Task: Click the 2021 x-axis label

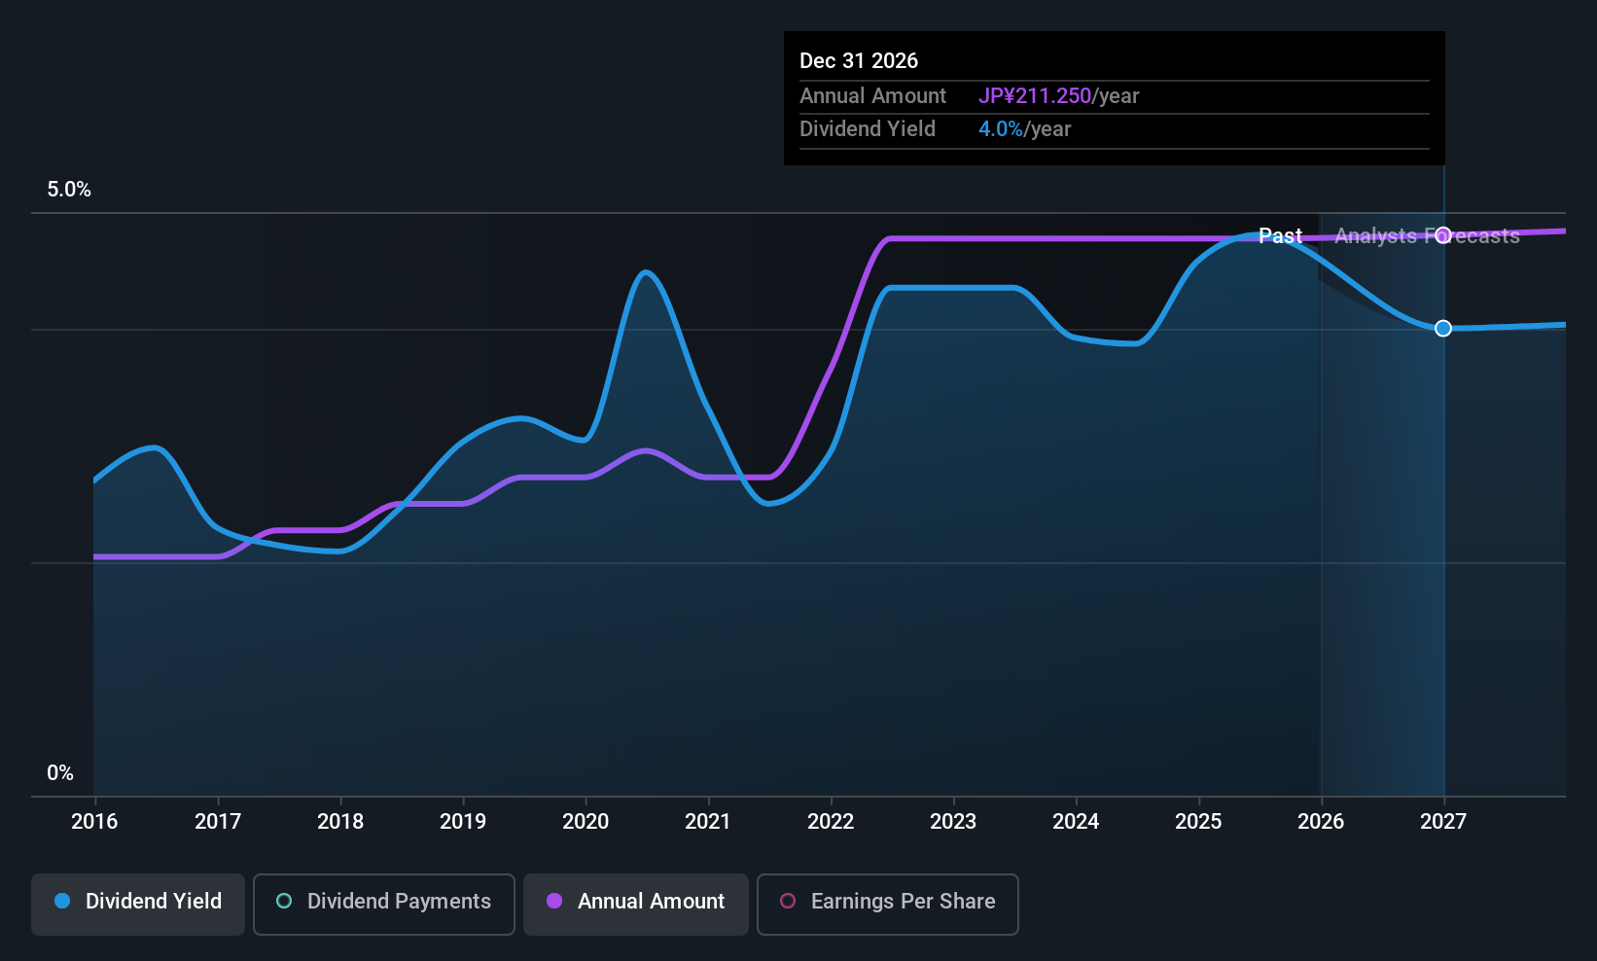Action: [x=708, y=822]
